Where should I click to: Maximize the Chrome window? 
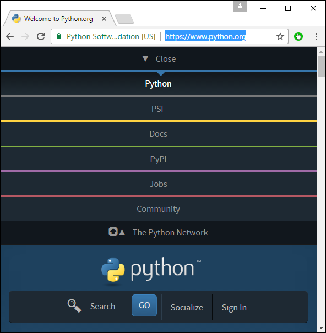(x=288, y=8)
